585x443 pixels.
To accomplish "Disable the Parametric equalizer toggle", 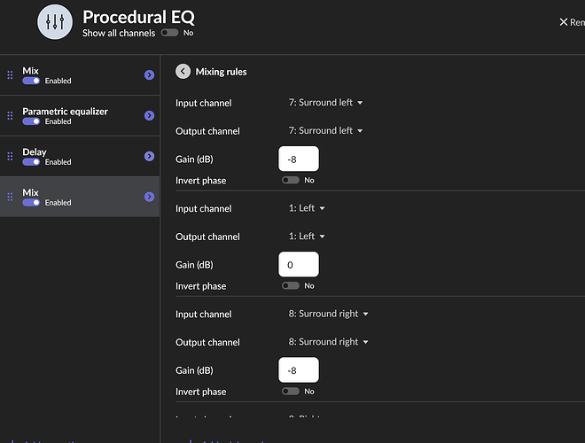I will (31, 121).
